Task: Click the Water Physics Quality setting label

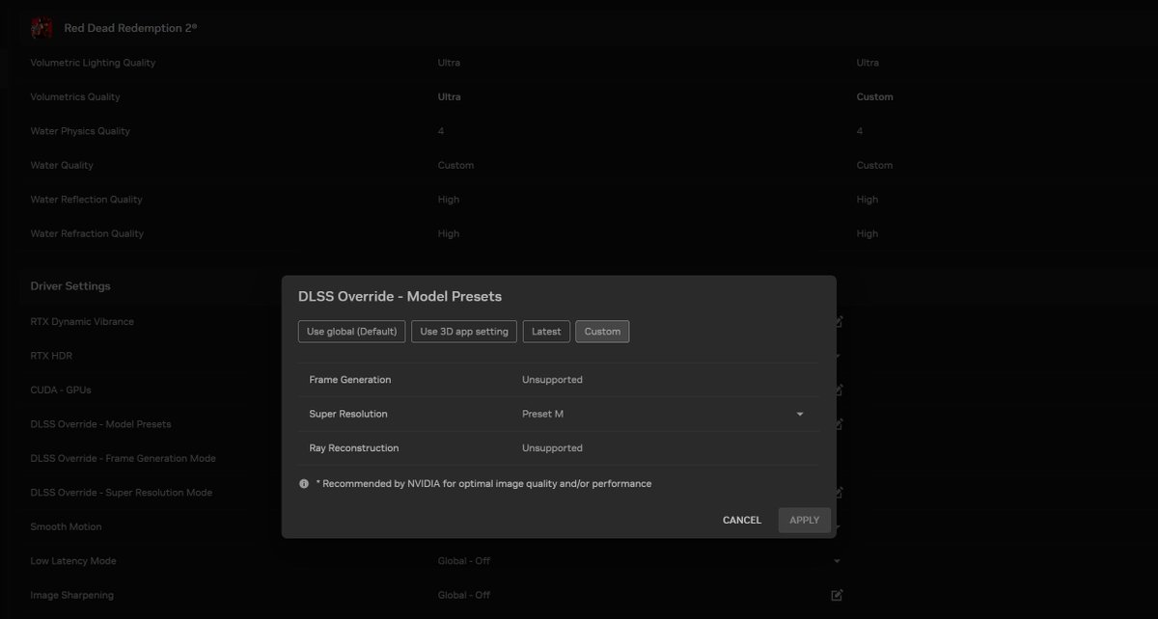Action: pos(80,131)
